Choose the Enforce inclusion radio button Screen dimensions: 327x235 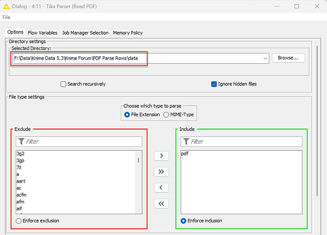coord(183,221)
